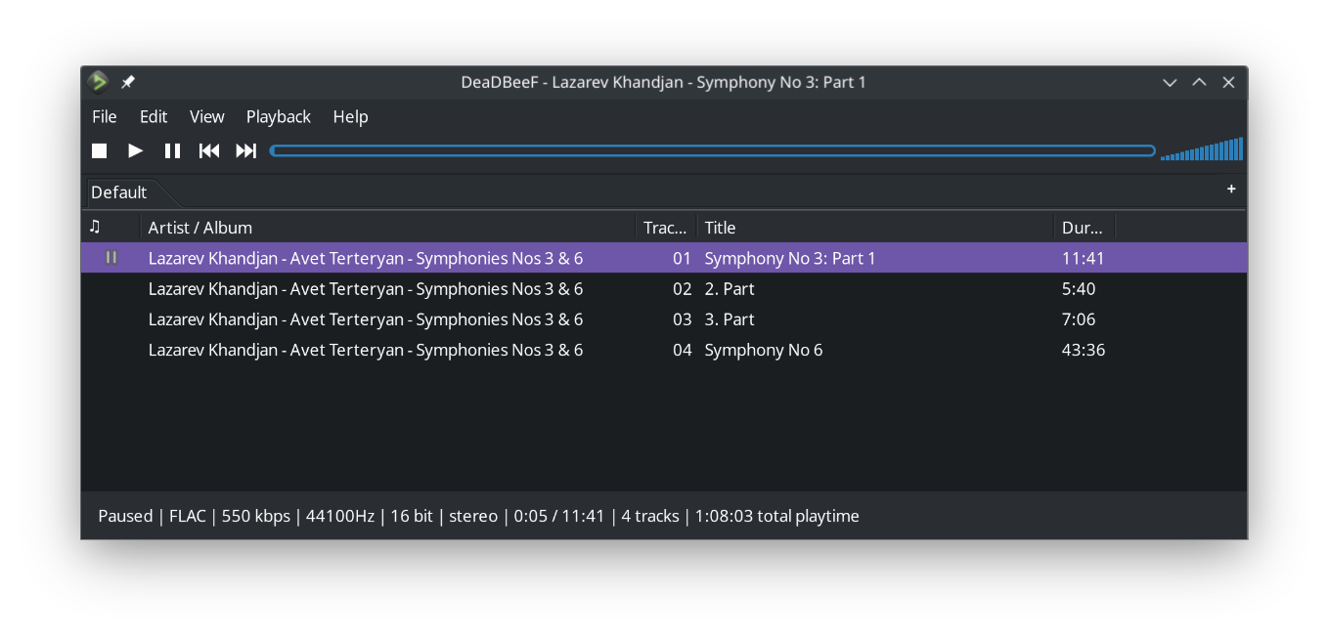The width and height of the screenshot is (1328, 635).
Task: Click the Play button in toolbar
Action: 136,150
